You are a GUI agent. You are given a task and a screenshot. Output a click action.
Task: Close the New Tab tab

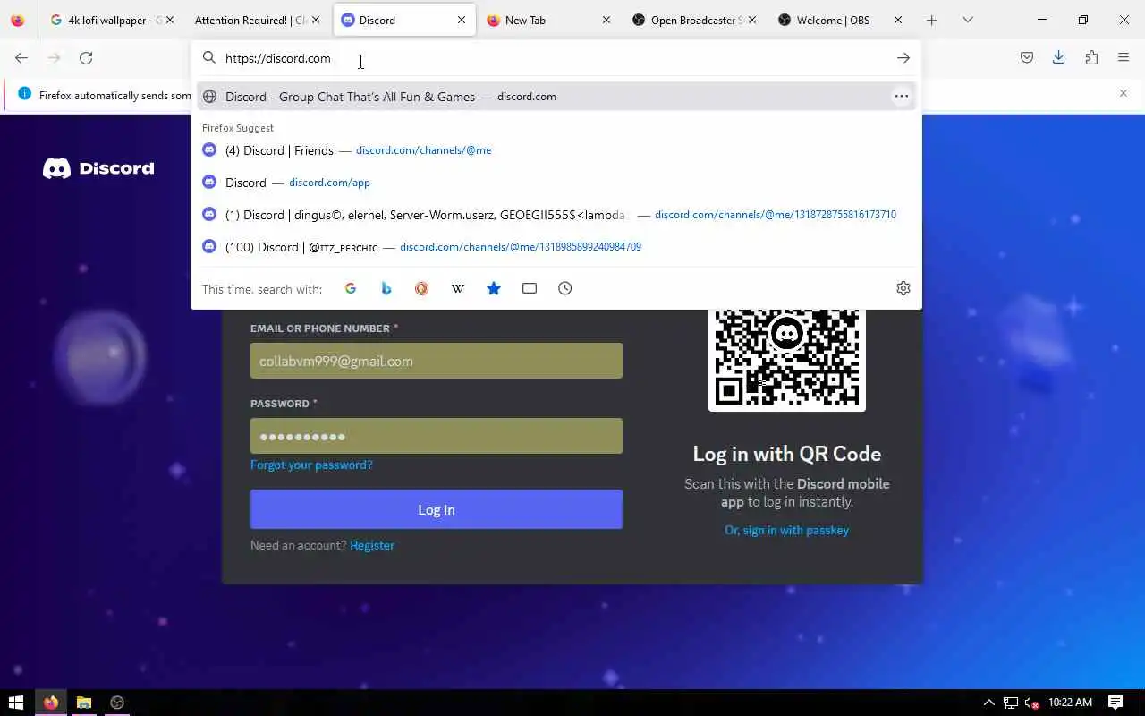point(606,20)
